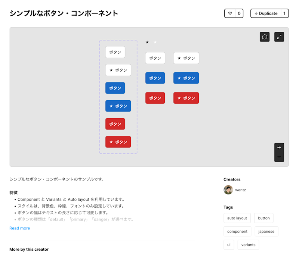Screen dimensions: 299x254
Task: Click the description line ending サンプルです。
Action: [57, 179]
